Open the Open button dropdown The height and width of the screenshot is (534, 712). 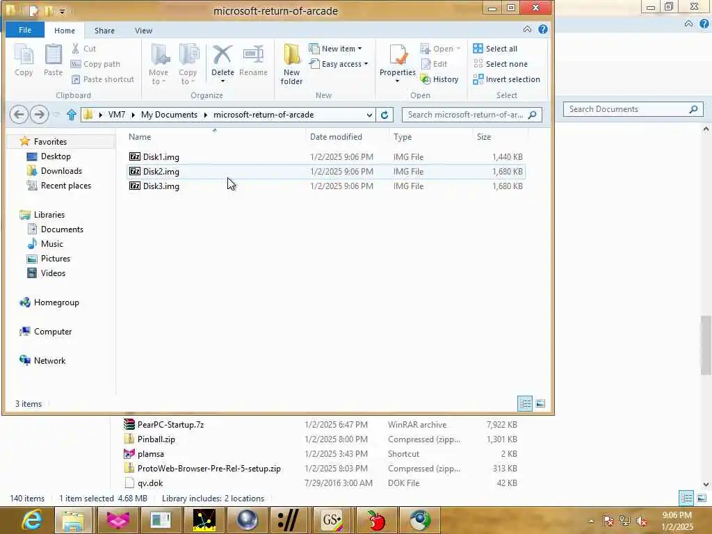pyautogui.click(x=458, y=49)
